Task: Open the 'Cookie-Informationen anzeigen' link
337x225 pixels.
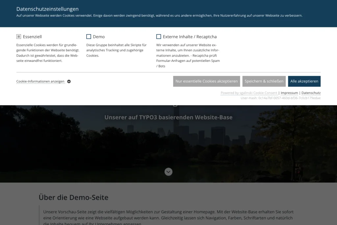Action: (40, 81)
